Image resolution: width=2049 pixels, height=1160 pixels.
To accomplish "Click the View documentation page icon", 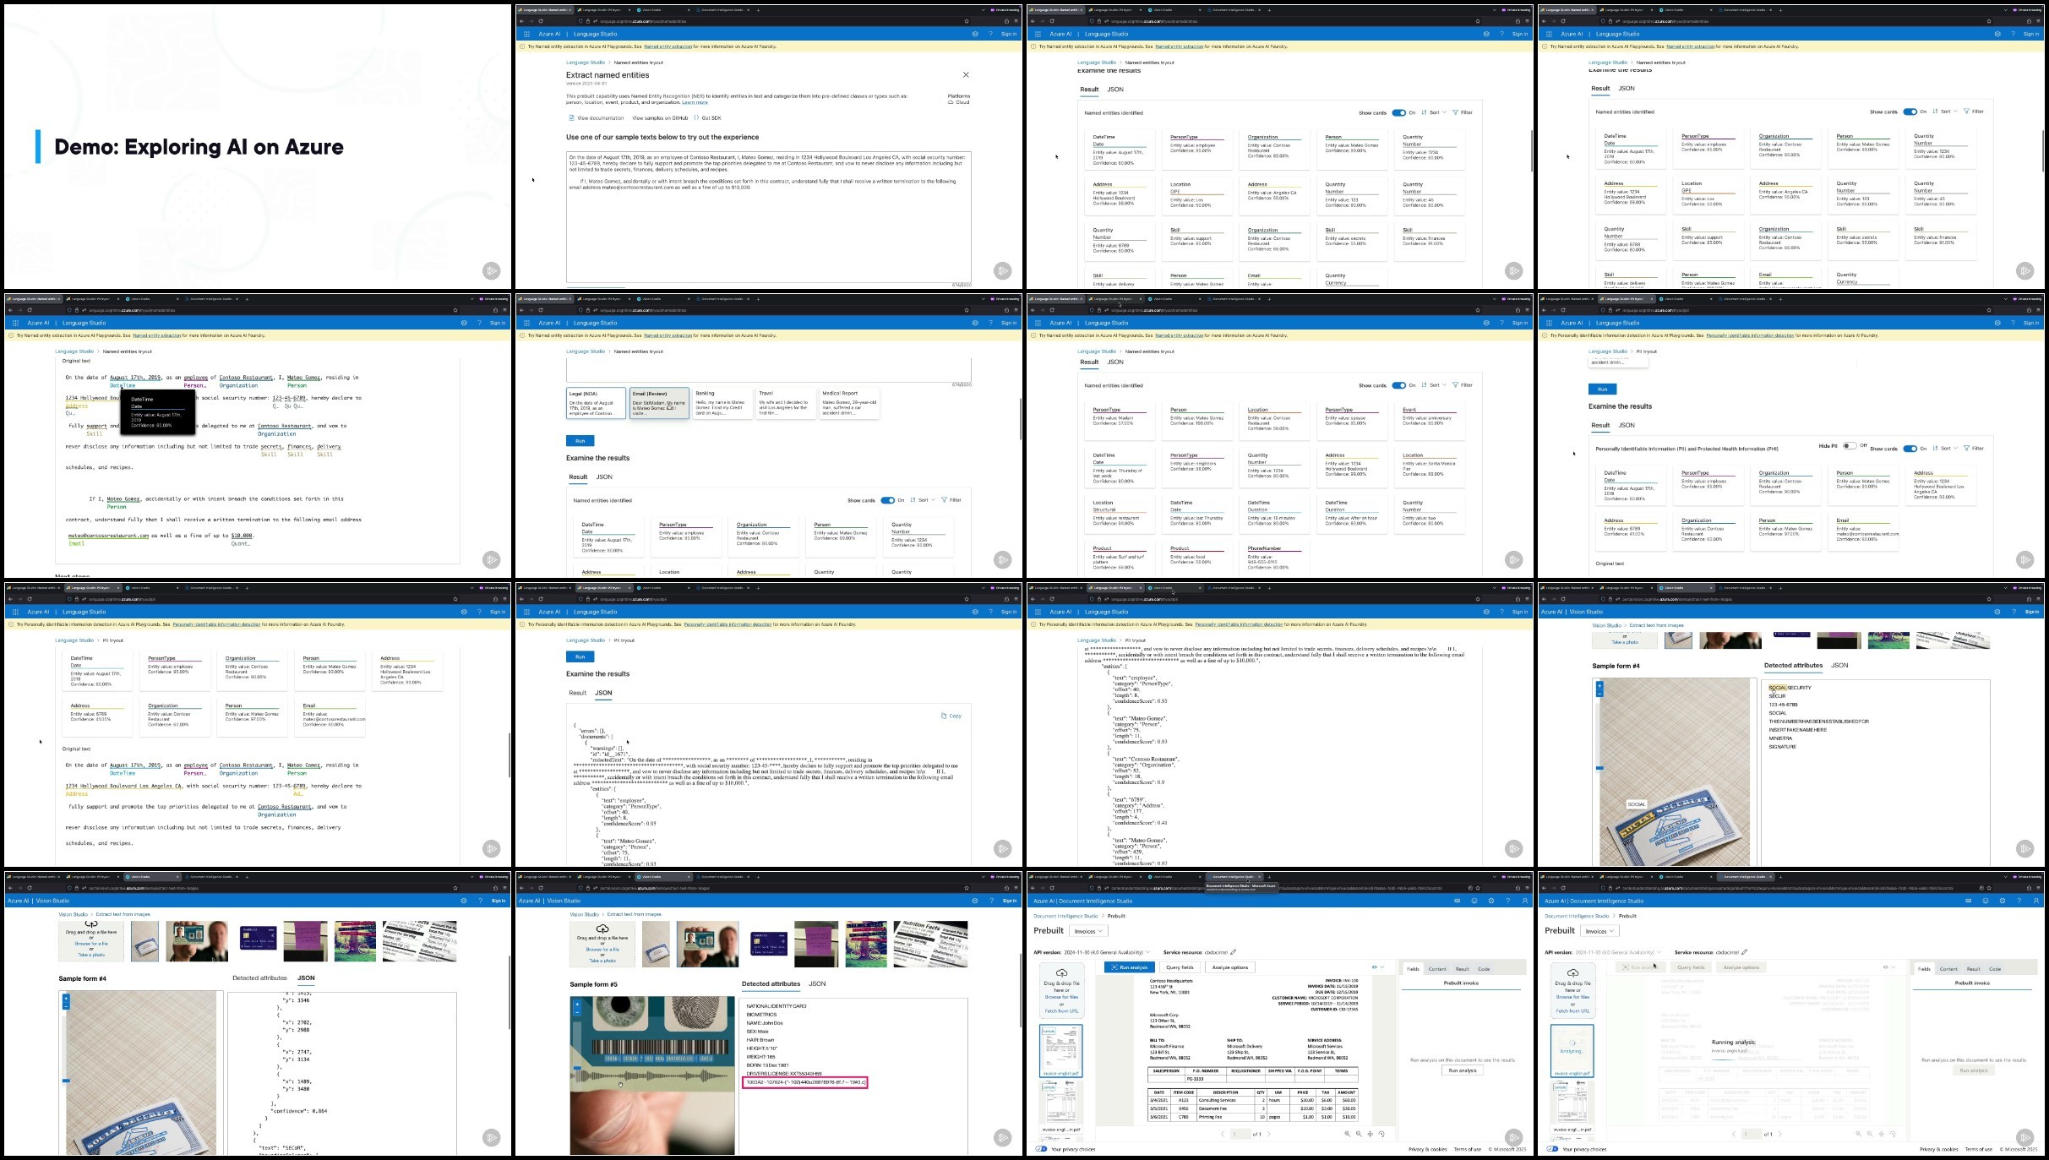I will (x=571, y=118).
